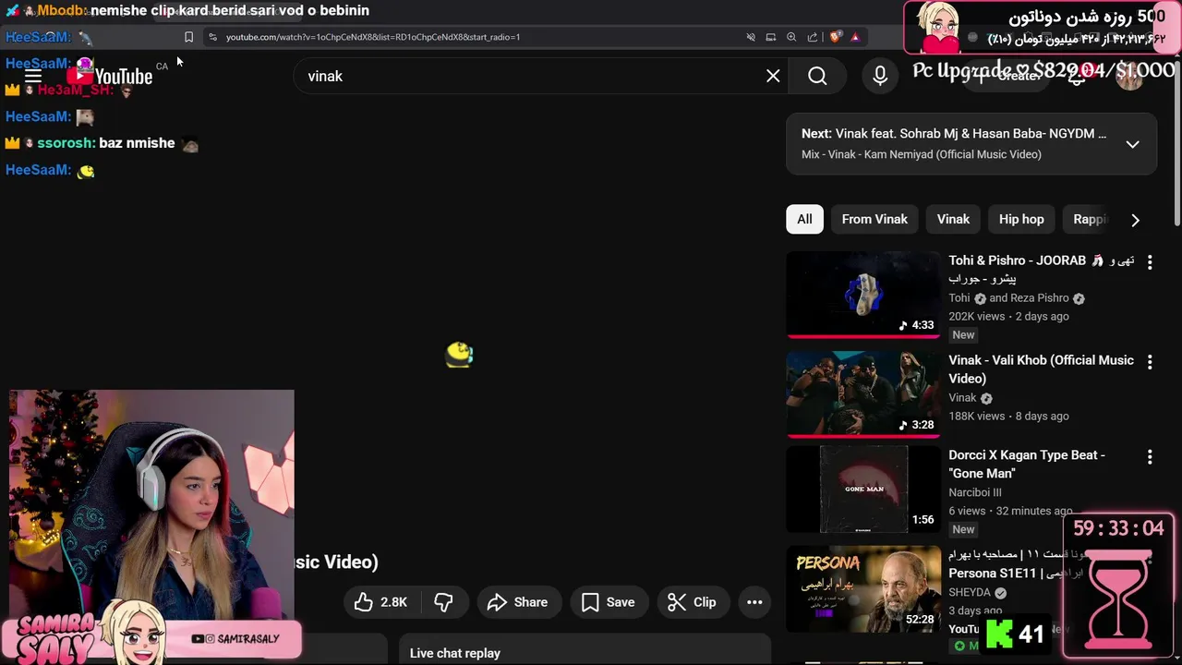The height and width of the screenshot is (665, 1182).
Task: Open the Gone Man type beat thumbnail
Action: (863, 490)
